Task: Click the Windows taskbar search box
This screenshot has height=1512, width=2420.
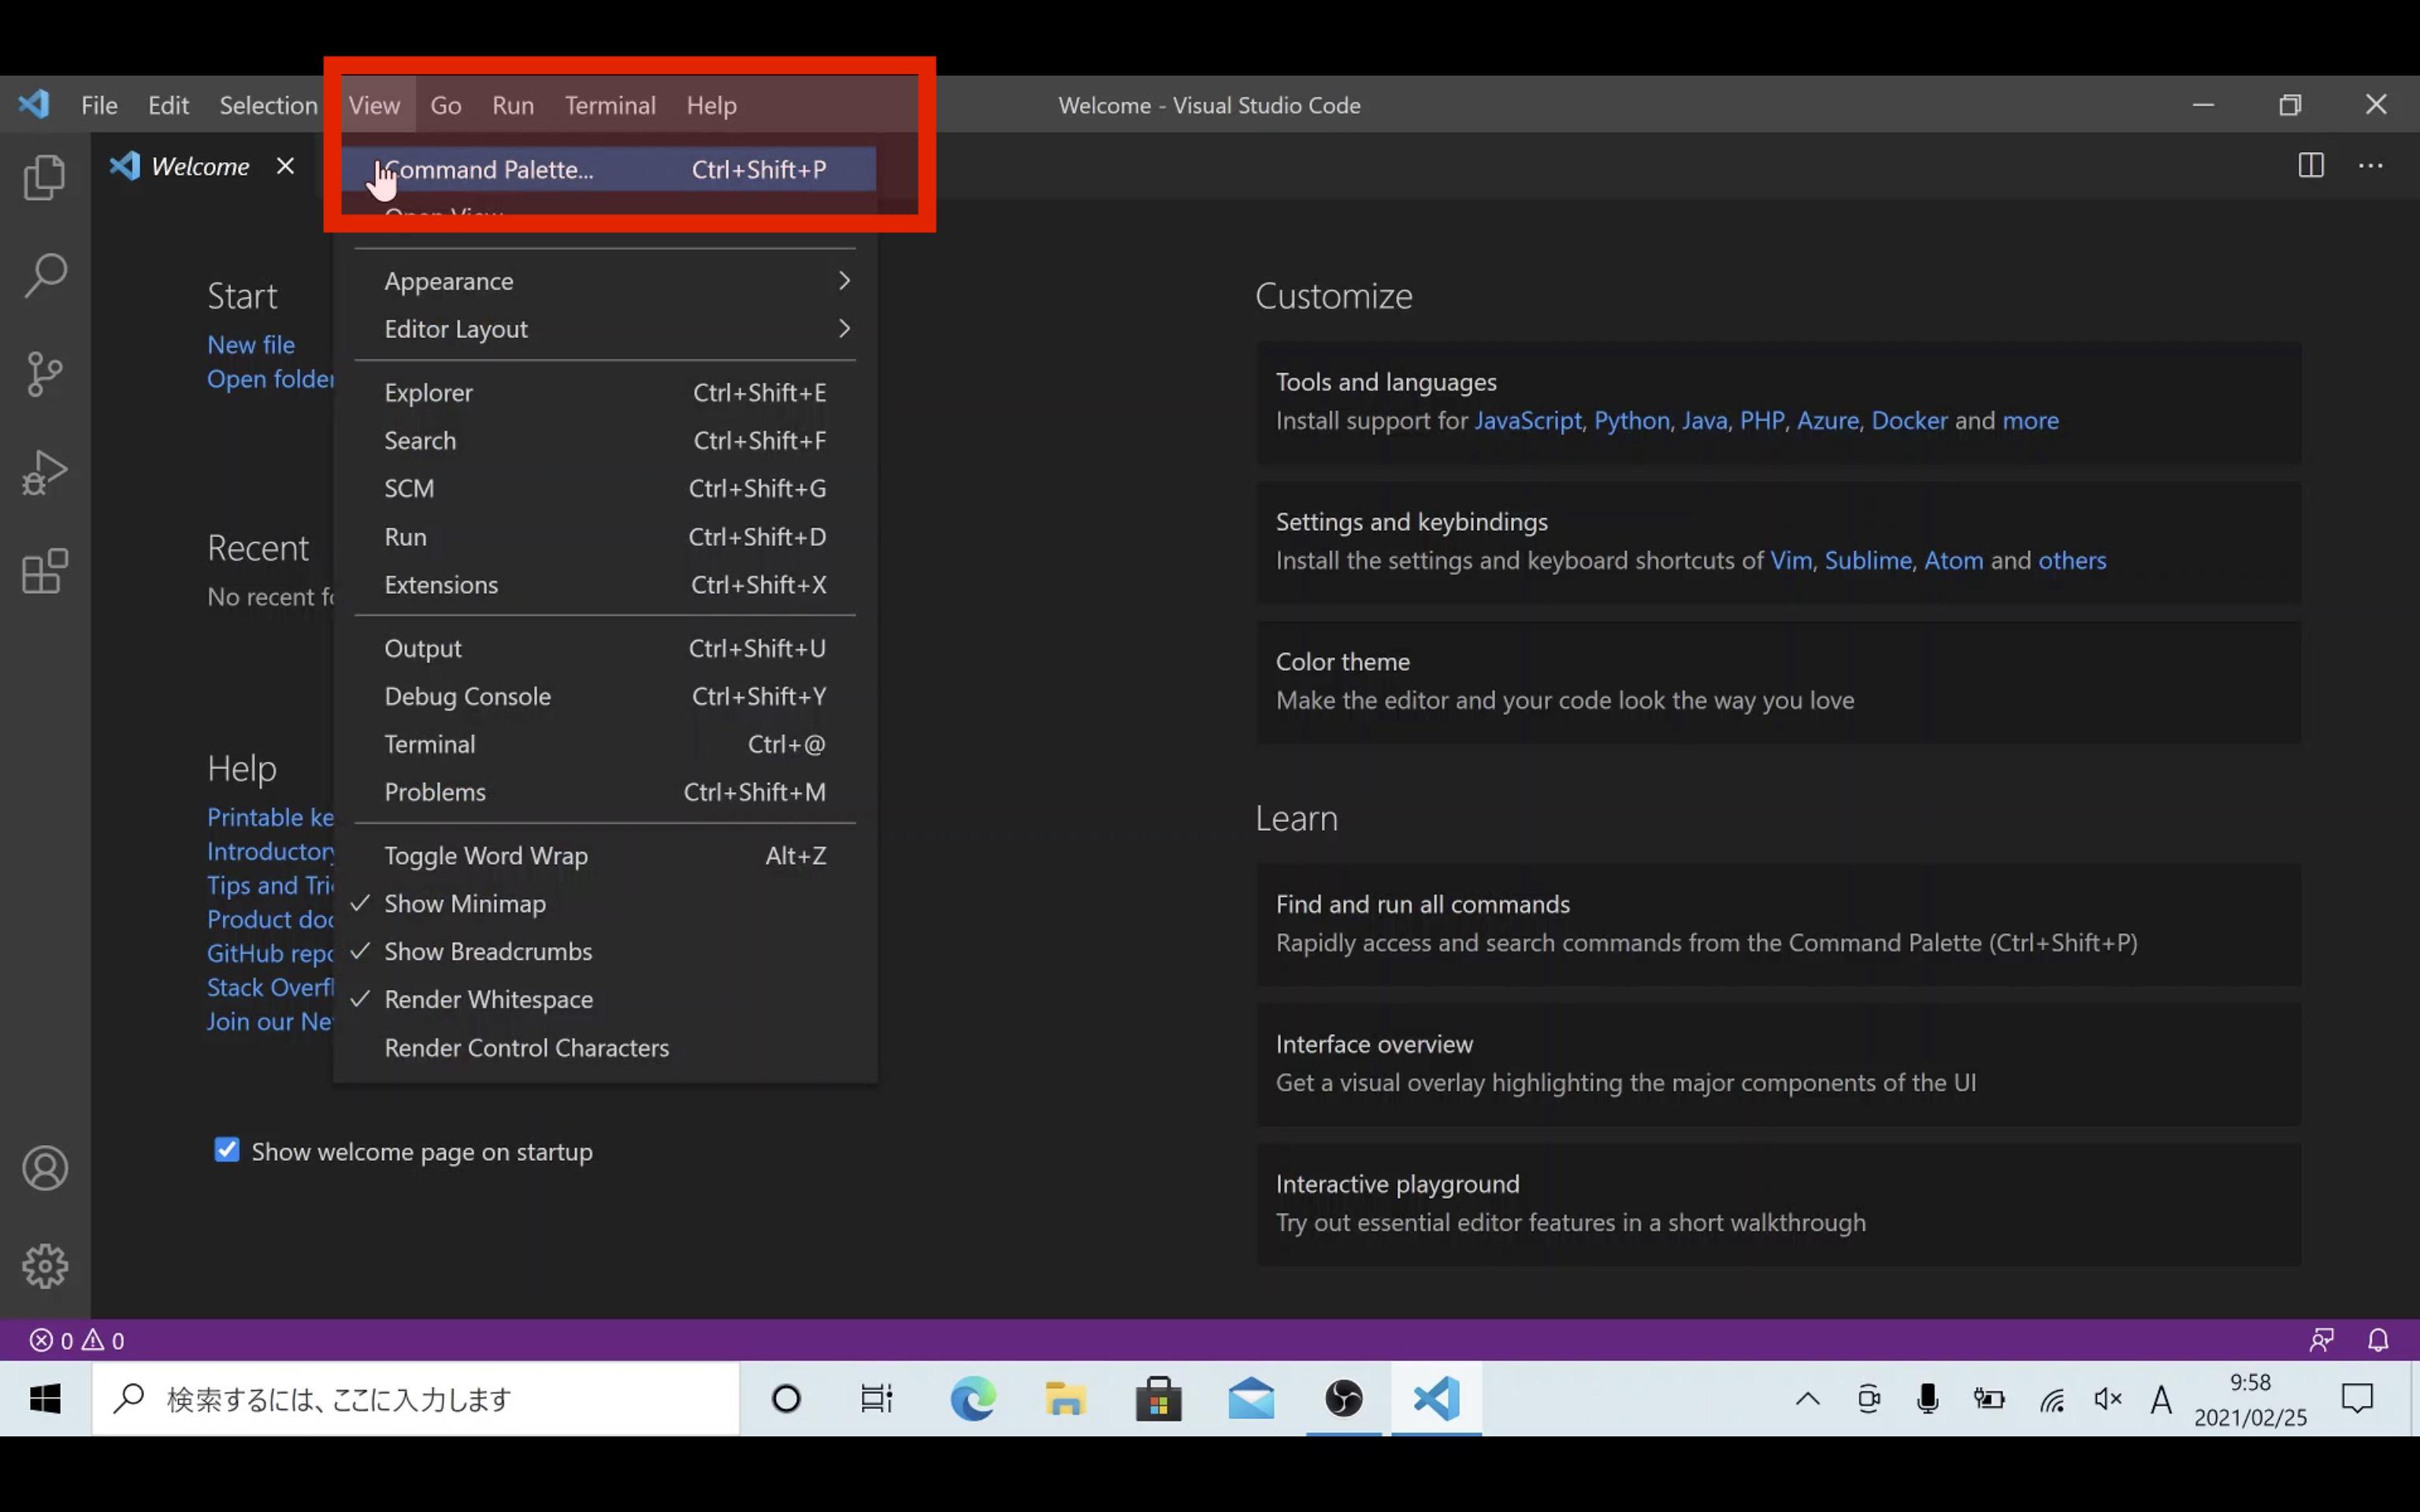Action: [415, 1398]
